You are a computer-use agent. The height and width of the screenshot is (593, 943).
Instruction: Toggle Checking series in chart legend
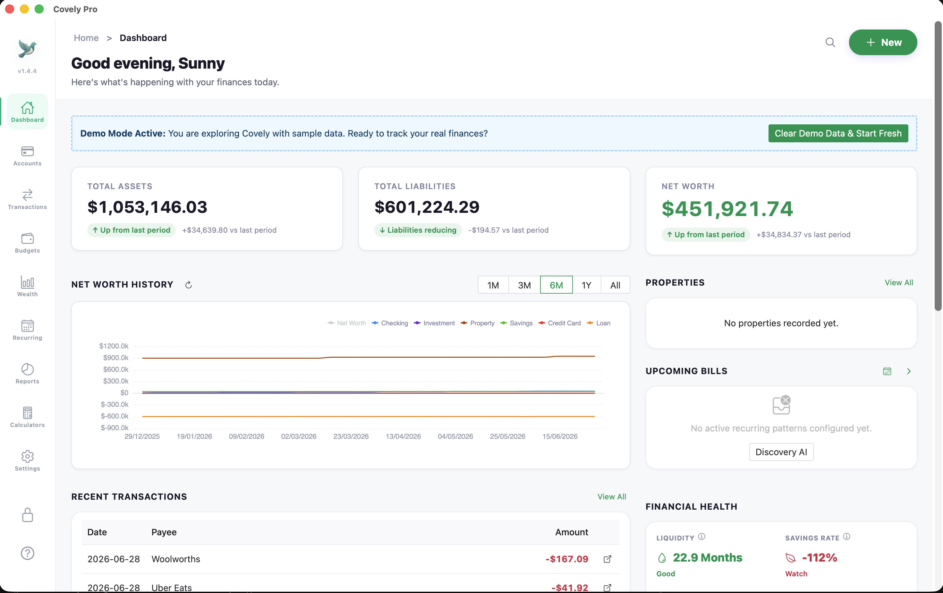pyautogui.click(x=390, y=323)
